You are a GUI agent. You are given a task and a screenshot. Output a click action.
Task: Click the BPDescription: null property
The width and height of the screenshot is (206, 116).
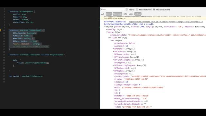(125, 54)
